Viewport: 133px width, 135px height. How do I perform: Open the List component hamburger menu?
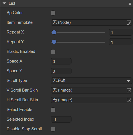tap(130, 4)
